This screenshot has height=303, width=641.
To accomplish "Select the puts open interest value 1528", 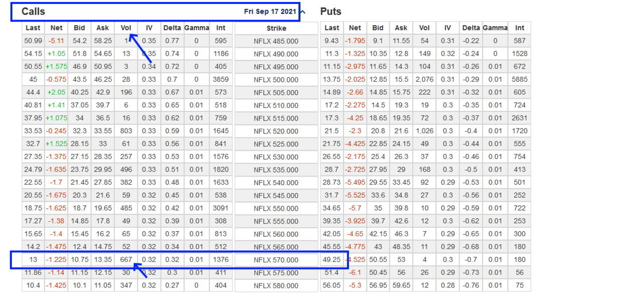I will tap(520, 54).
